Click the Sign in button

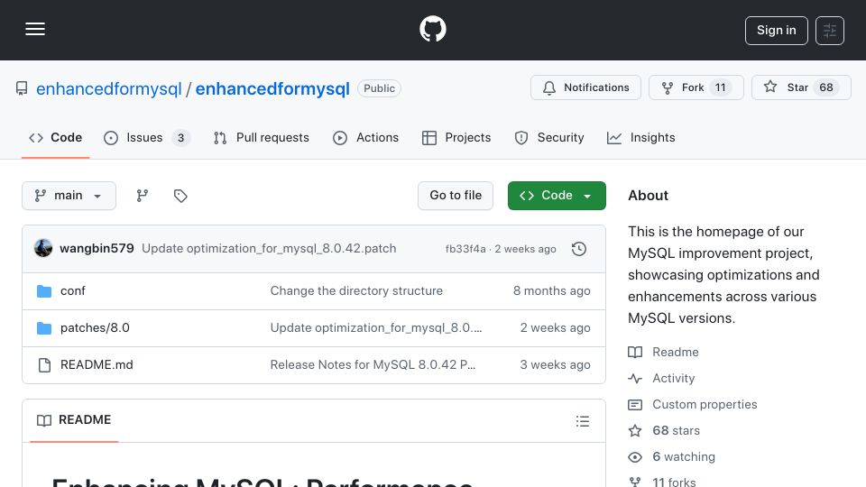tap(776, 31)
